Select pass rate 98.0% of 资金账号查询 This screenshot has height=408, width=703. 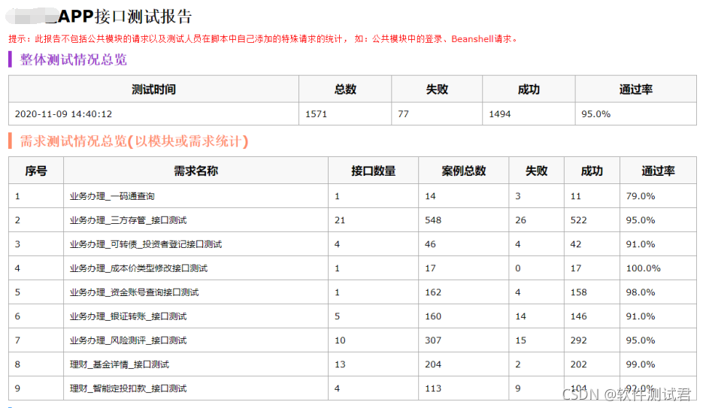(641, 292)
